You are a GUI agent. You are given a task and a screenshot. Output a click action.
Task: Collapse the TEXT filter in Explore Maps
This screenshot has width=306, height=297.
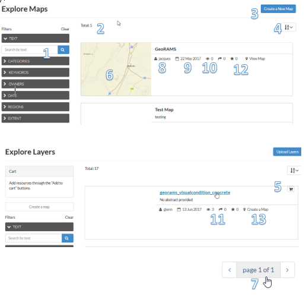(36, 38)
